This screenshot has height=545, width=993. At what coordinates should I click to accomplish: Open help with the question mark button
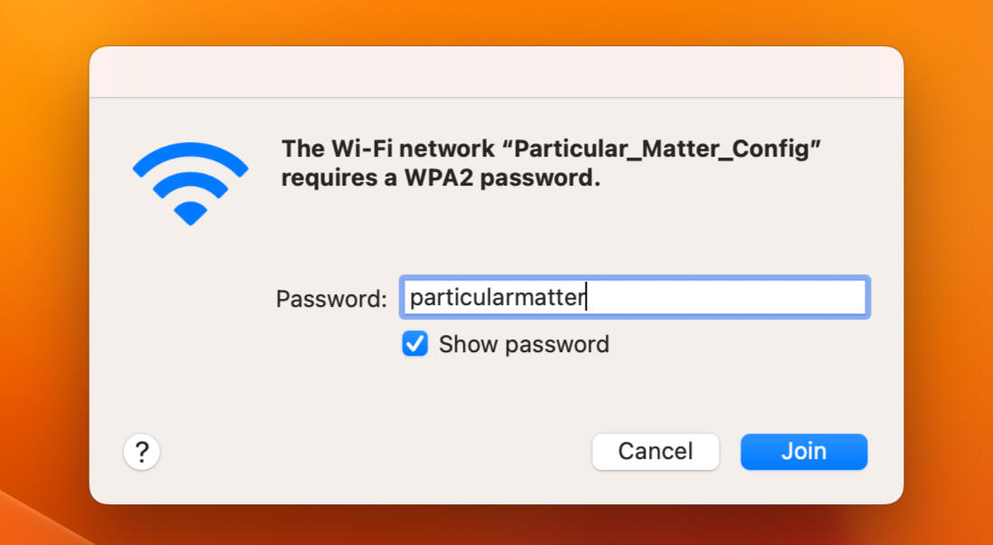[x=142, y=451]
